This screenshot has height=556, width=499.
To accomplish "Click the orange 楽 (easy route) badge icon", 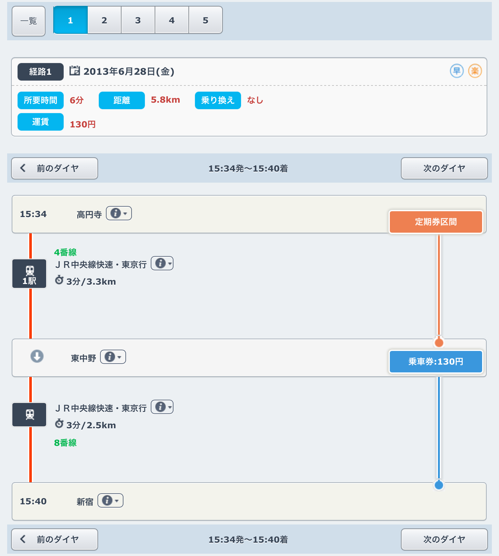I will (475, 71).
